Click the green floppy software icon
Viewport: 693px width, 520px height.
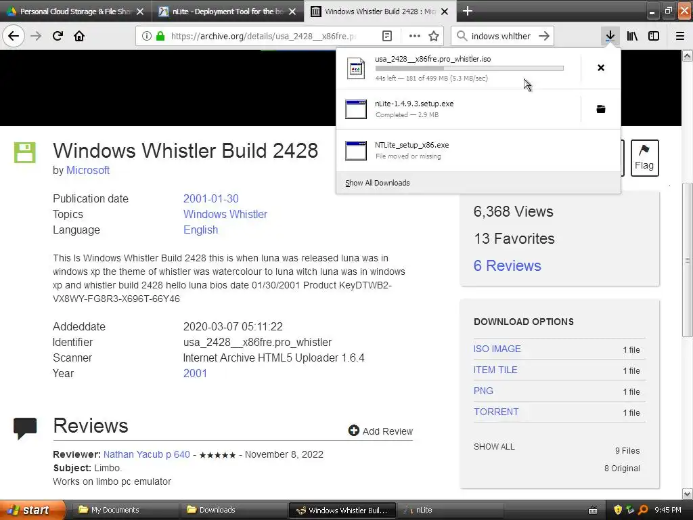pos(25,152)
